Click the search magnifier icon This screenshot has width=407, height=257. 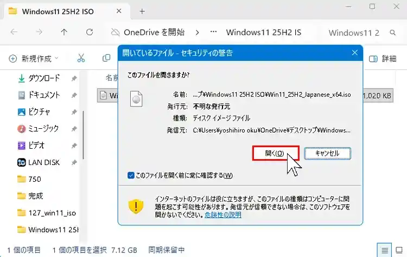tap(393, 32)
